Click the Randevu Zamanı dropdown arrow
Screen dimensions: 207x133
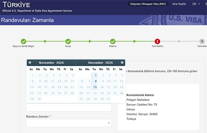109,123
